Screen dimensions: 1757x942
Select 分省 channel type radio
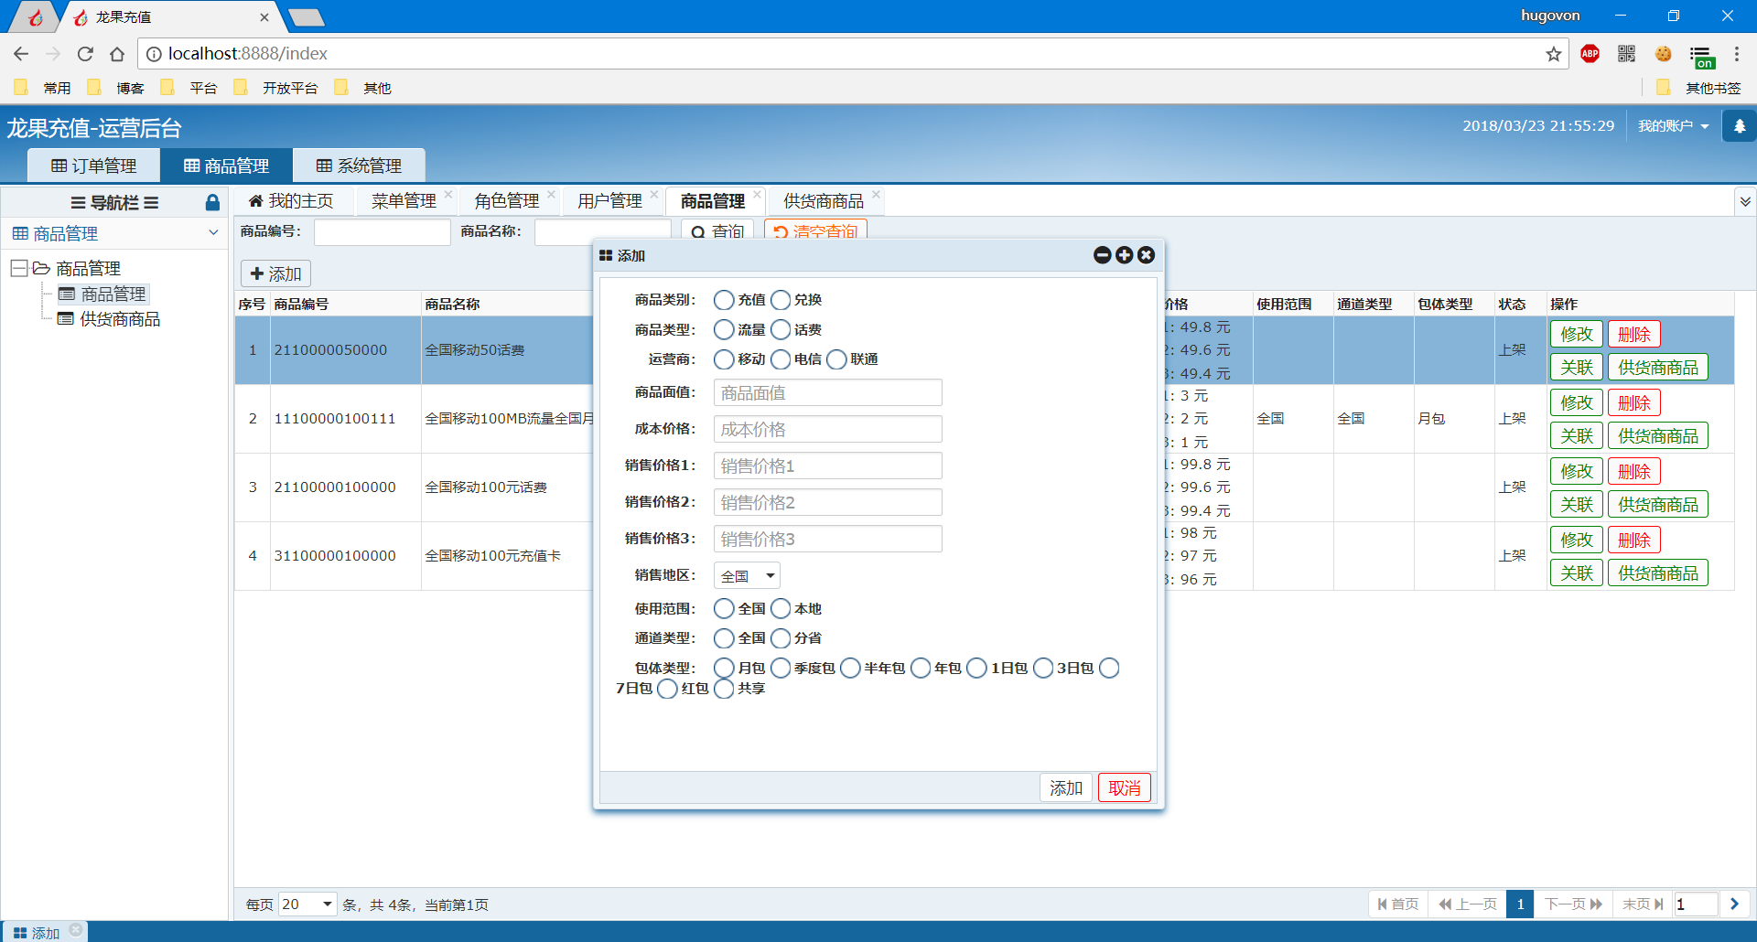[x=781, y=638]
